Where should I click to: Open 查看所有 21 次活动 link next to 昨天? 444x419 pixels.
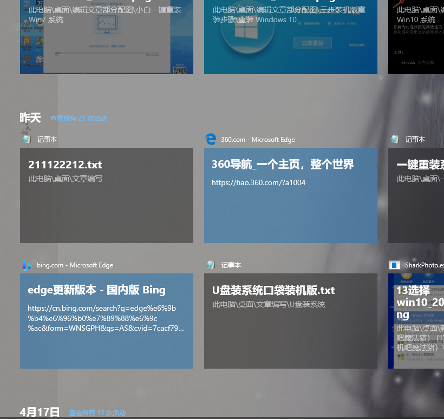[x=79, y=119]
